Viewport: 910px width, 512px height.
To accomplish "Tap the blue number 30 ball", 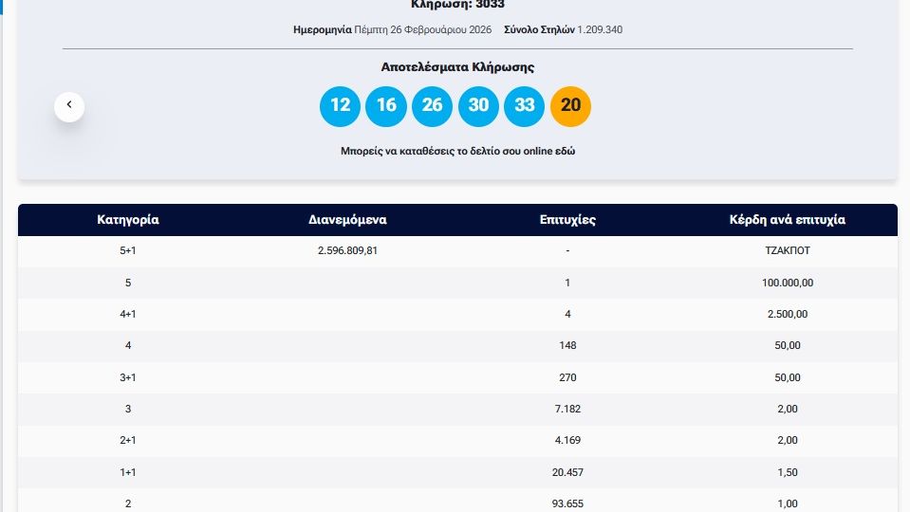I will (x=478, y=105).
